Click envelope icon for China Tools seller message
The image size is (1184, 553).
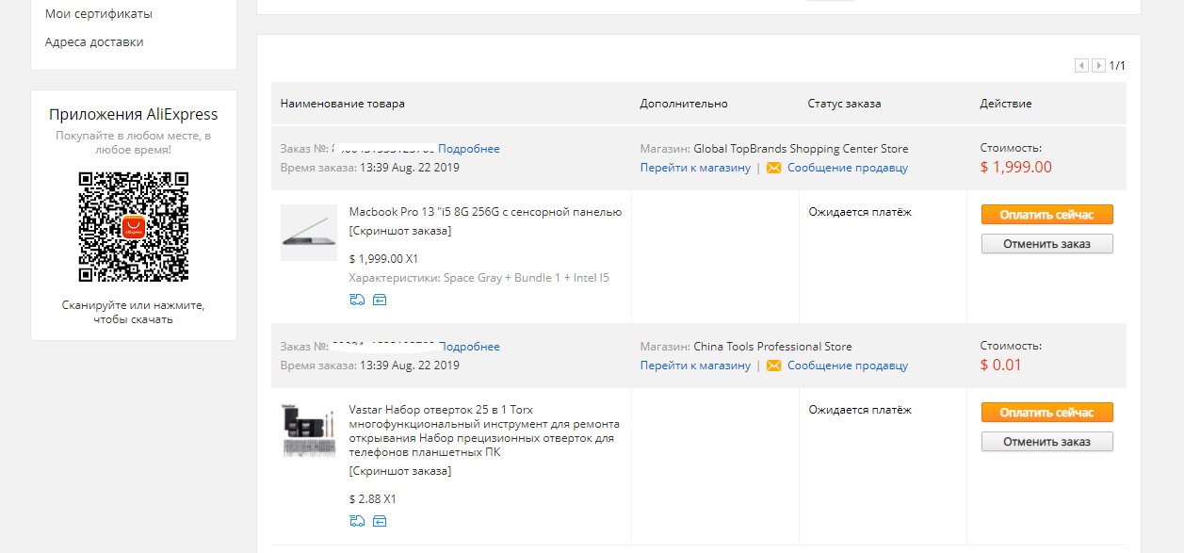click(774, 366)
